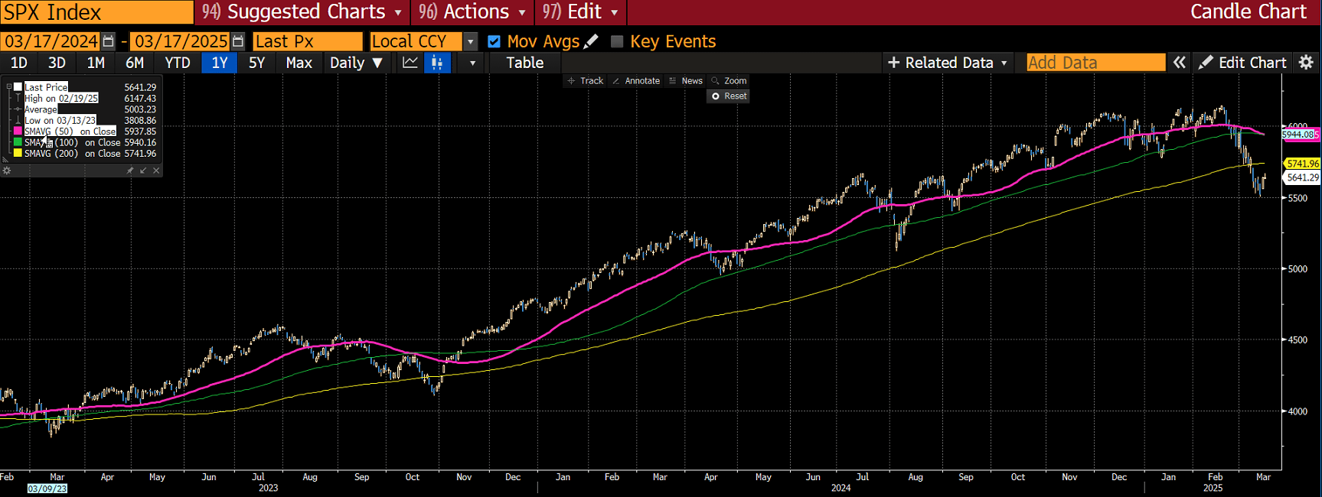
Task: Pin the legend panel
Action: (x=130, y=171)
